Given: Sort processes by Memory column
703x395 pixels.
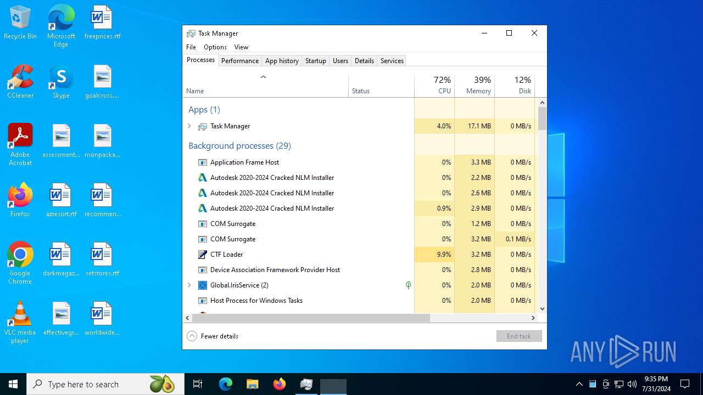Looking at the screenshot, I should pos(475,86).
